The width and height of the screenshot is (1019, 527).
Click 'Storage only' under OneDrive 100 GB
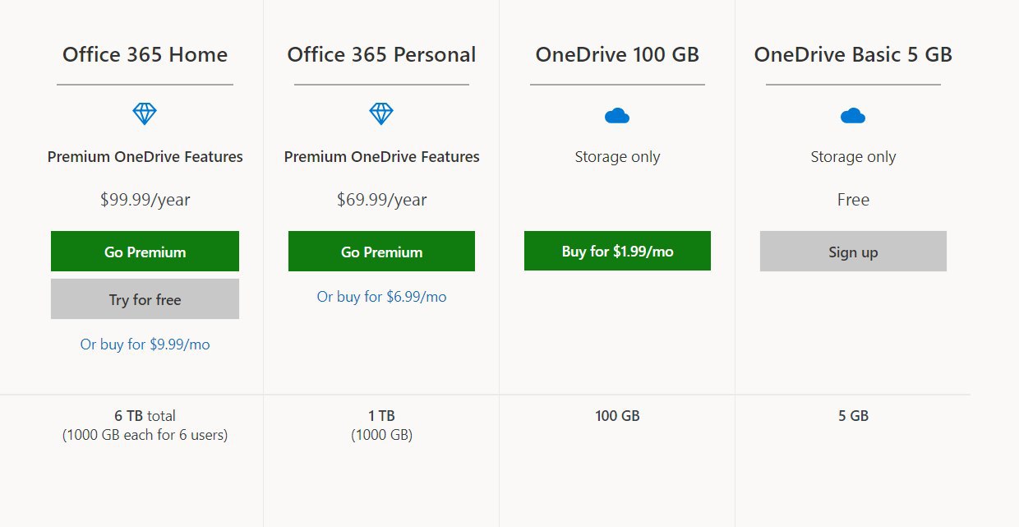(x=617, y=156)
